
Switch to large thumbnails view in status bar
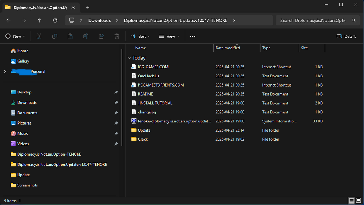(x=359, y=200)
